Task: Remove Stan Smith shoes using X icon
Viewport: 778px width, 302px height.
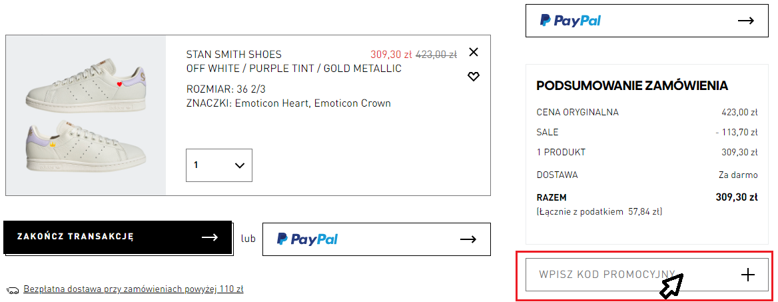Action: 474,52
